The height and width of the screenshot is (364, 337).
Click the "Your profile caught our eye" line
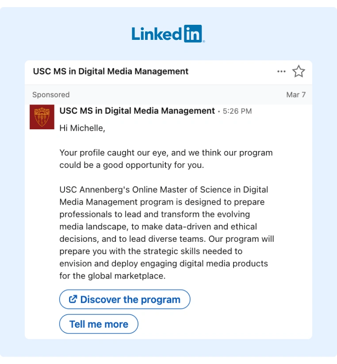click(166, 153)
